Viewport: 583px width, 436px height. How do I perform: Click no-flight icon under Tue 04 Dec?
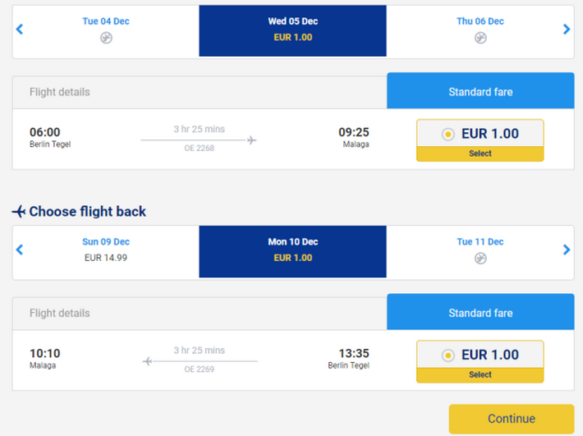pos(106,38)
